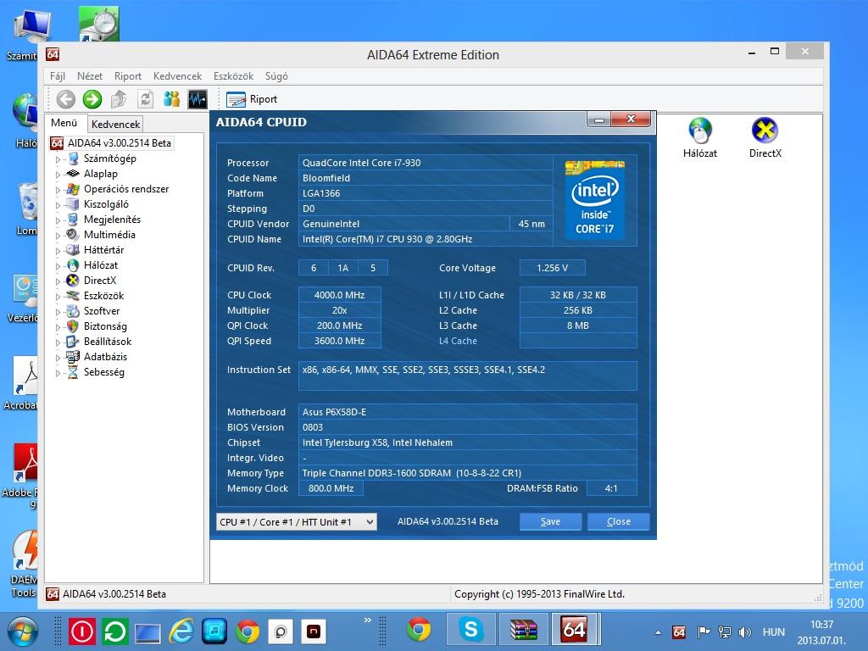Click the CPU Clock value 4000.0 MHz
The image size is (868, 651).
tap(339, 295)
